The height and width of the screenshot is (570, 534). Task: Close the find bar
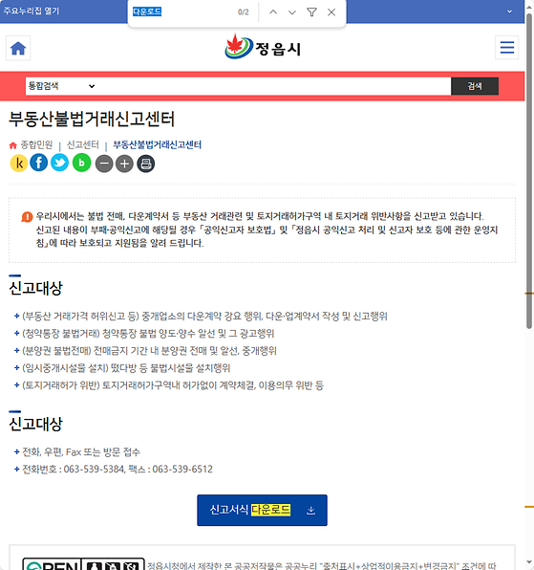[x=331, y=12]
